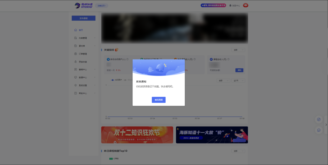328x165 pixels.
Task: Click the help icon next to 昨日课程收入(元)
Action: (195, 59)
